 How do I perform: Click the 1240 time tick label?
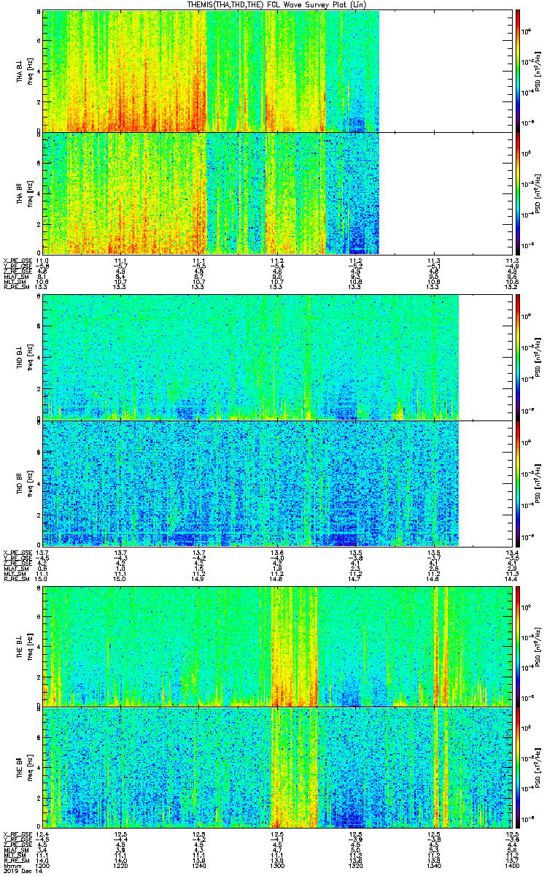[198, 865]
